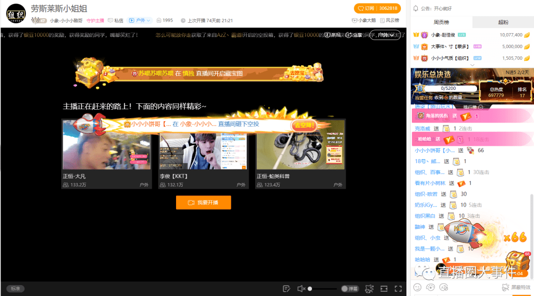Open the 正恒-大凡 stream thumbnail
Screen dimensions: 534x296
[106, 145]
